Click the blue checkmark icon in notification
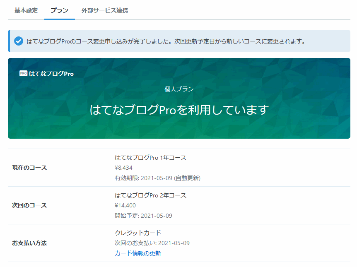Image resolution: width=357 pixels, height=267 pixels. 19,41
